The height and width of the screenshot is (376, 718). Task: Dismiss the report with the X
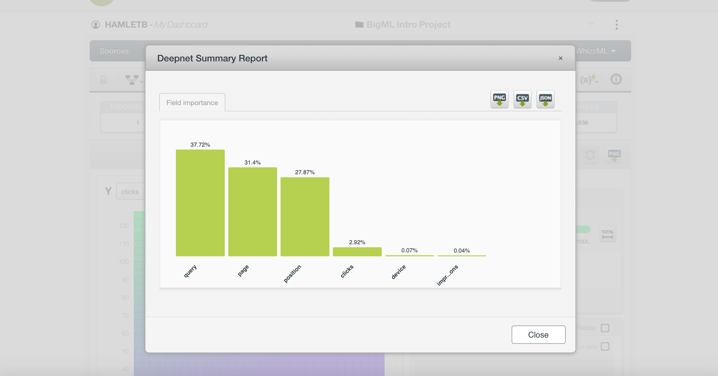tap(560, 58)
